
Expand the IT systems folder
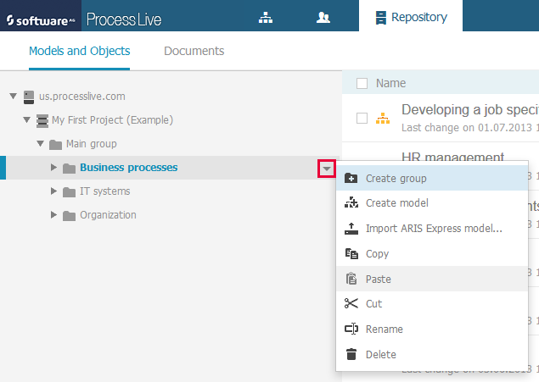tap(53, 191)
